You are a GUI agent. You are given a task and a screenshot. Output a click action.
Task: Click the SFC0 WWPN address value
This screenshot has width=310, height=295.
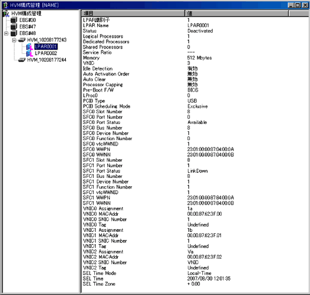click(x=211, y=149)
